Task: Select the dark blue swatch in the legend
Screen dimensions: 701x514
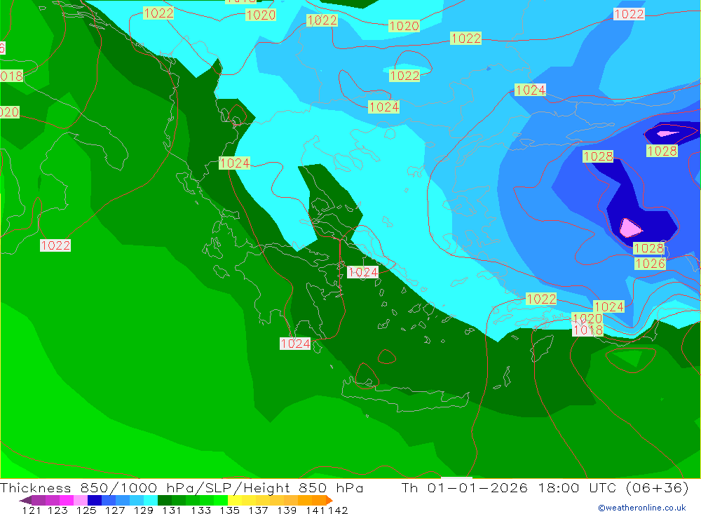Action: [x=95, y=500]
